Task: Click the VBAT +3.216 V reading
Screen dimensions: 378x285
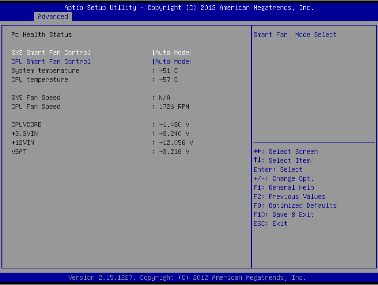Action: tap(171, 151)
